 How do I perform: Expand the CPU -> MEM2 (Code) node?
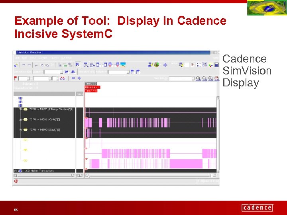pos(20,119)
